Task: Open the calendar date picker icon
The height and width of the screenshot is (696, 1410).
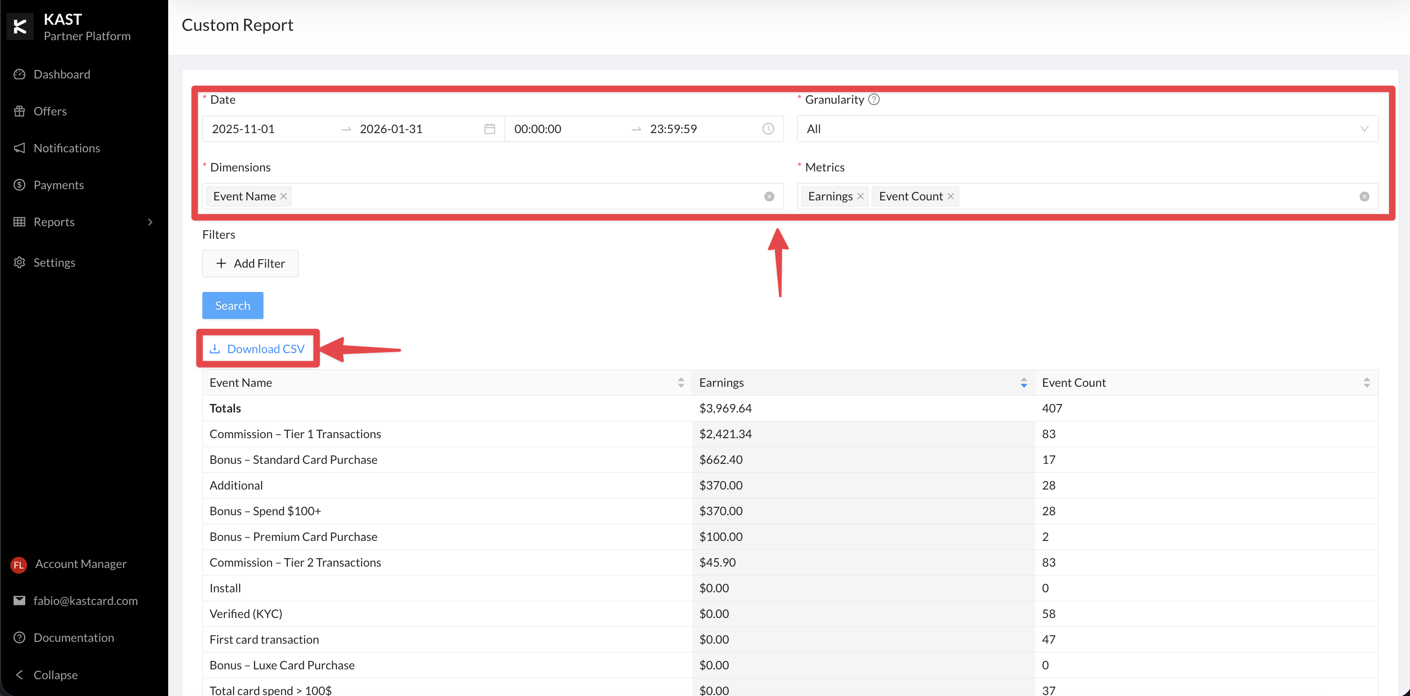Action: (x=489, y=128)
